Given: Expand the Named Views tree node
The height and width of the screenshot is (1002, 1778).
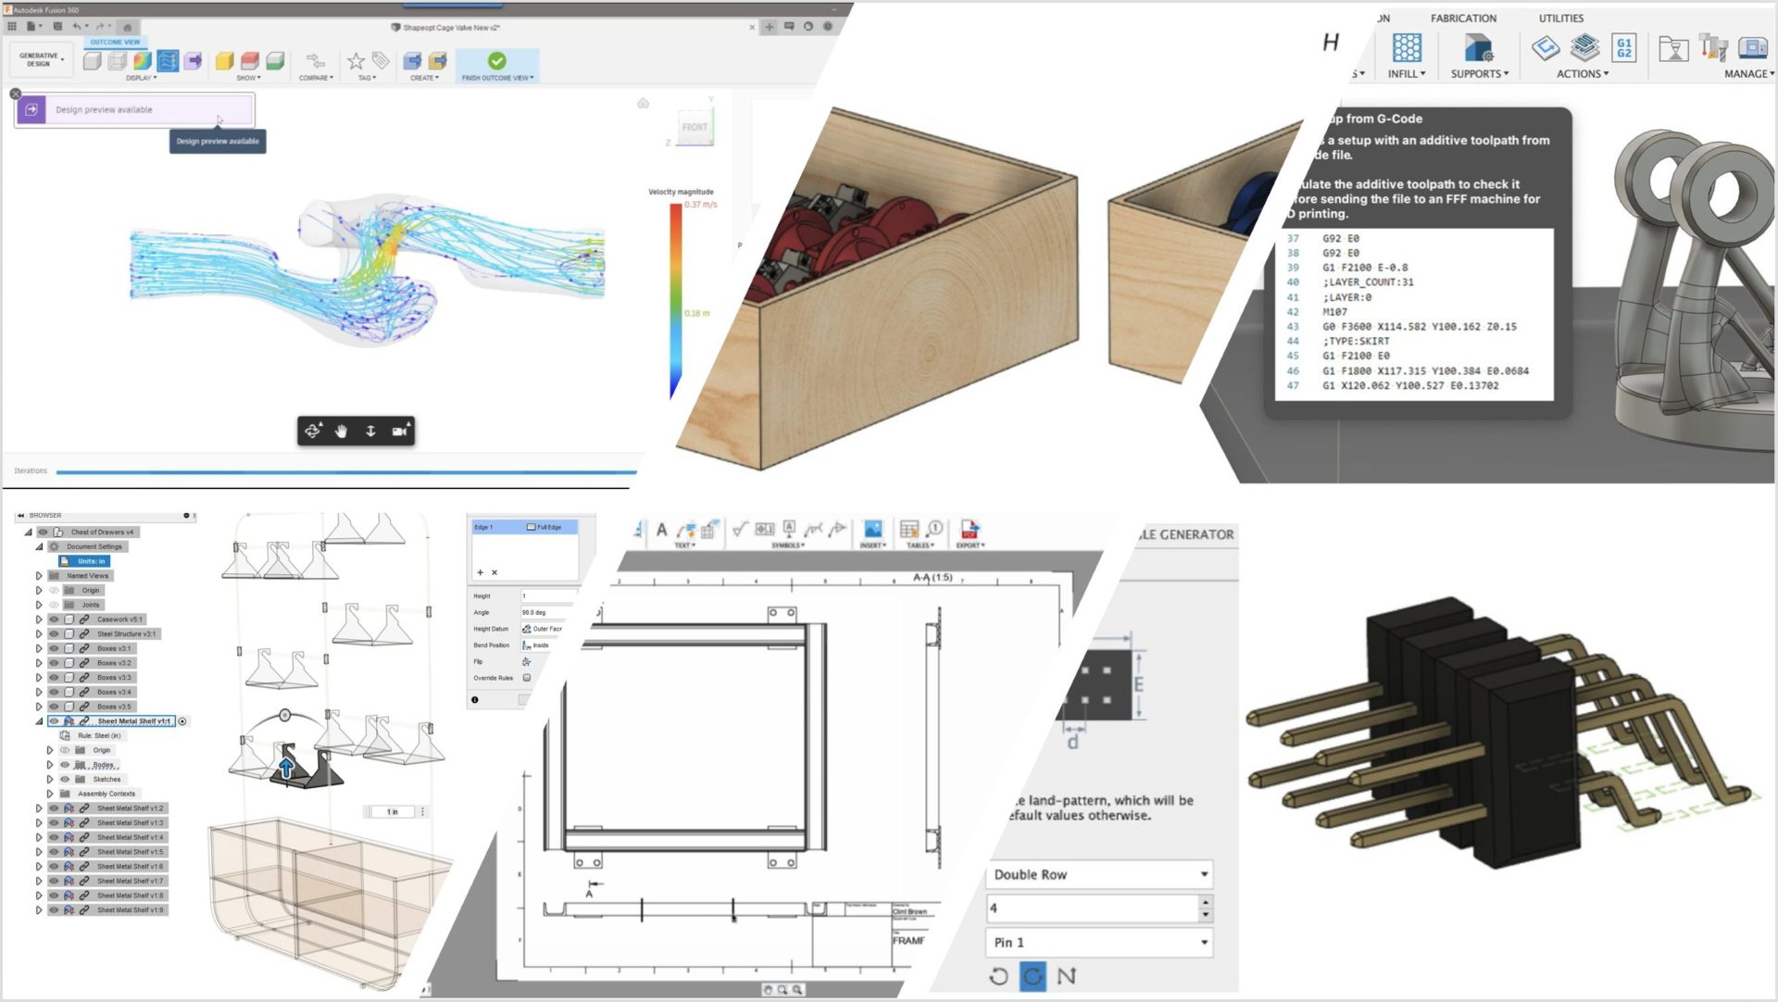Looking at the screenshot, I should point(39,576).
